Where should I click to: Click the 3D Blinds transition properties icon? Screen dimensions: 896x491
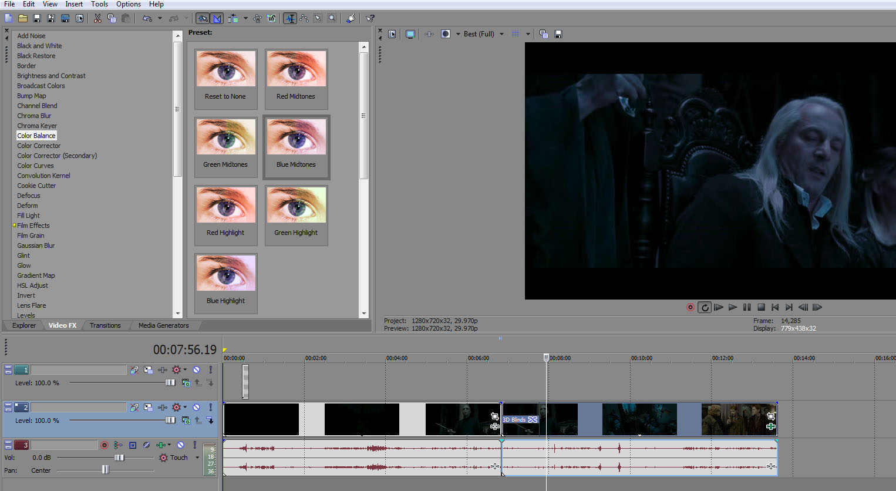click(533, 419)
